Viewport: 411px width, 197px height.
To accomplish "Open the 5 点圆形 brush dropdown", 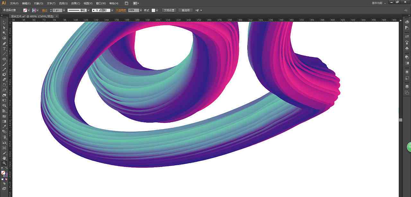I will (112, 10).
